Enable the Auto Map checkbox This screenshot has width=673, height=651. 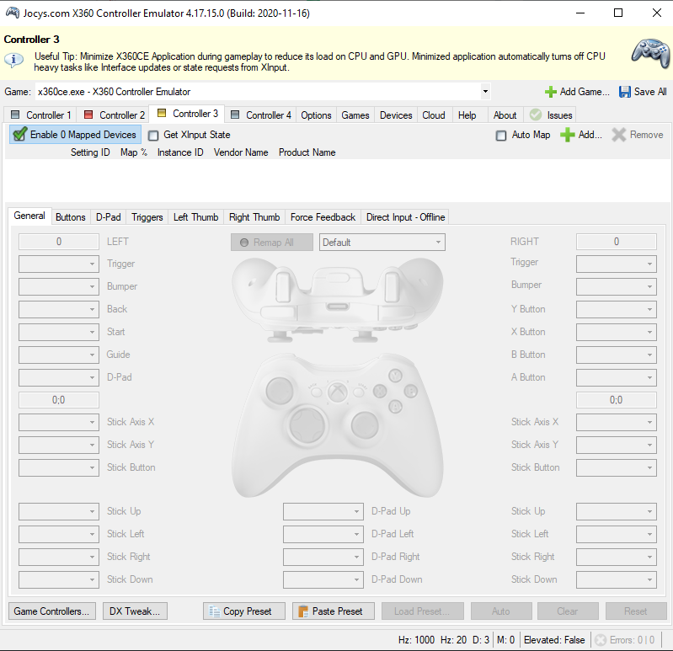(x=501, y=136)
